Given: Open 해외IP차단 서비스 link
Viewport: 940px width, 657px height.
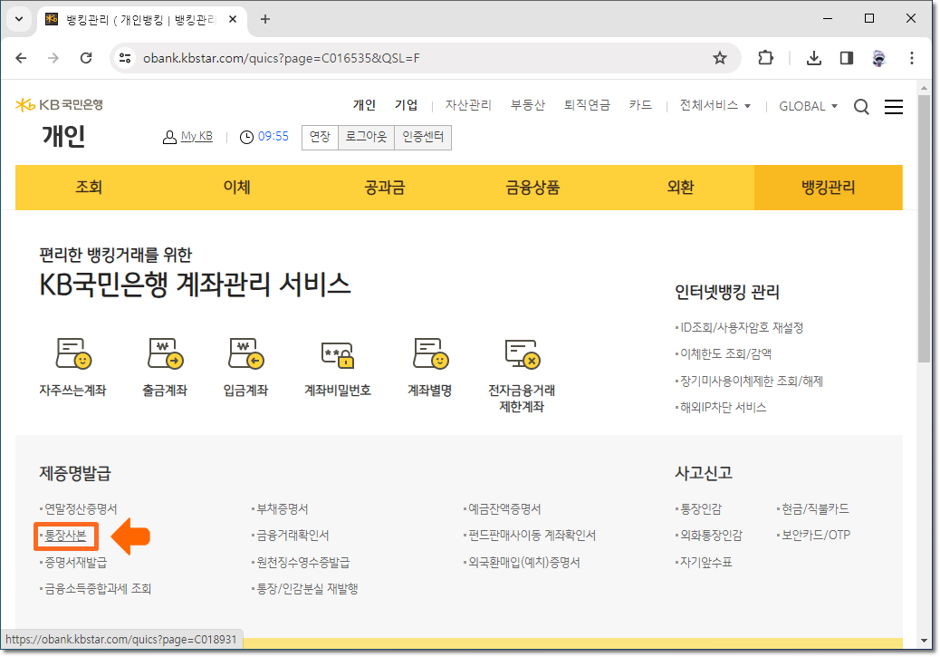Looking at the screenshot, I should [723, 408].
